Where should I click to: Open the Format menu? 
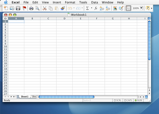[x=70, y=2]
